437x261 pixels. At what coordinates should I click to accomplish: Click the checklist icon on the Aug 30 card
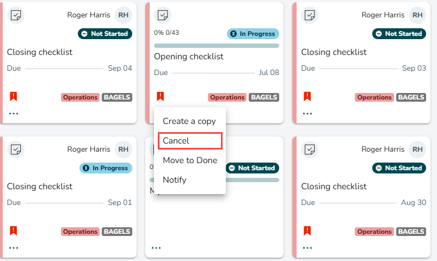tap(309, 150)
